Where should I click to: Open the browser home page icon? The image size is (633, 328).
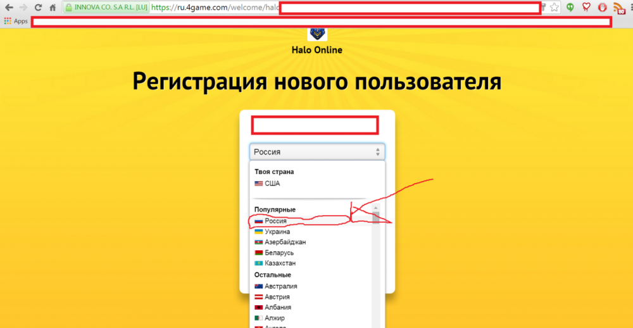[52, 7]
